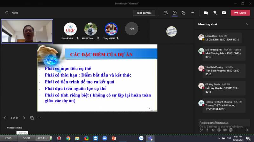Unmute the microphone
This screenshot has width=254, height=142.
[x=215, y=13]
